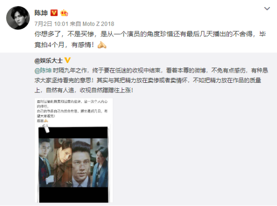Viewport: 277px width, 206px height.
Task: Click the second collage panel with leaning figure
Action: tap(63, 163)
